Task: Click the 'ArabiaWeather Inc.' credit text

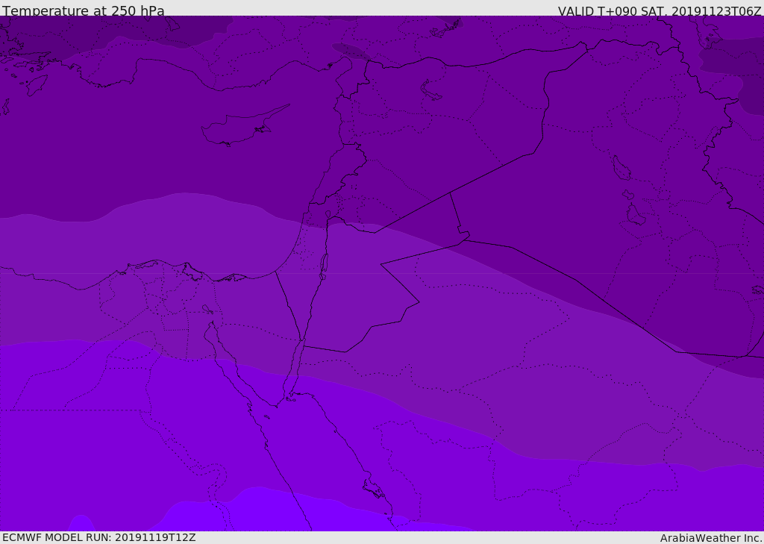Action: pos(710,538)
